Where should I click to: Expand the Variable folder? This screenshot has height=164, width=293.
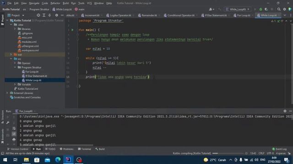click(x=15, y=84)
